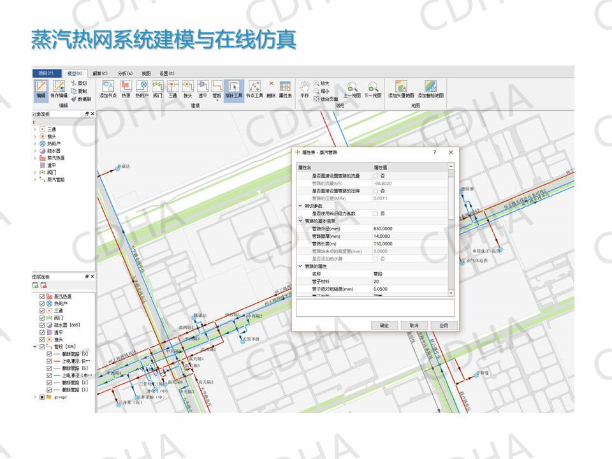Image resolution: width=612 pixels, height=459 pixels.
Task: Toggle the 阀门 layer checkbox
Action: pyautogui.click(x=42, y=317)
